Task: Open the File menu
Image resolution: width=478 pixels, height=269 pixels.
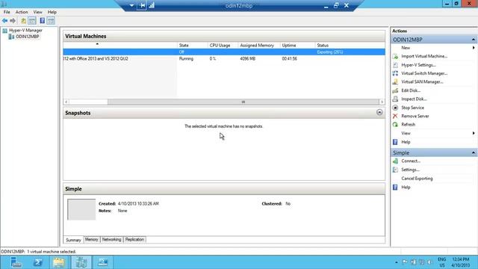Action: click(7, 12)
